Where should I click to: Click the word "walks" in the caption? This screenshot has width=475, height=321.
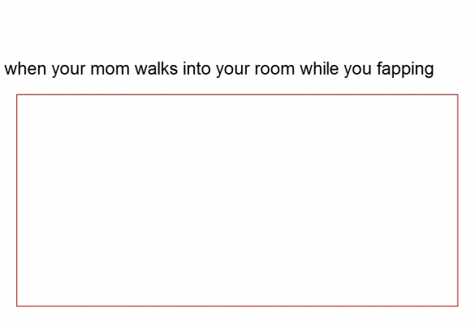click(157, 68)
